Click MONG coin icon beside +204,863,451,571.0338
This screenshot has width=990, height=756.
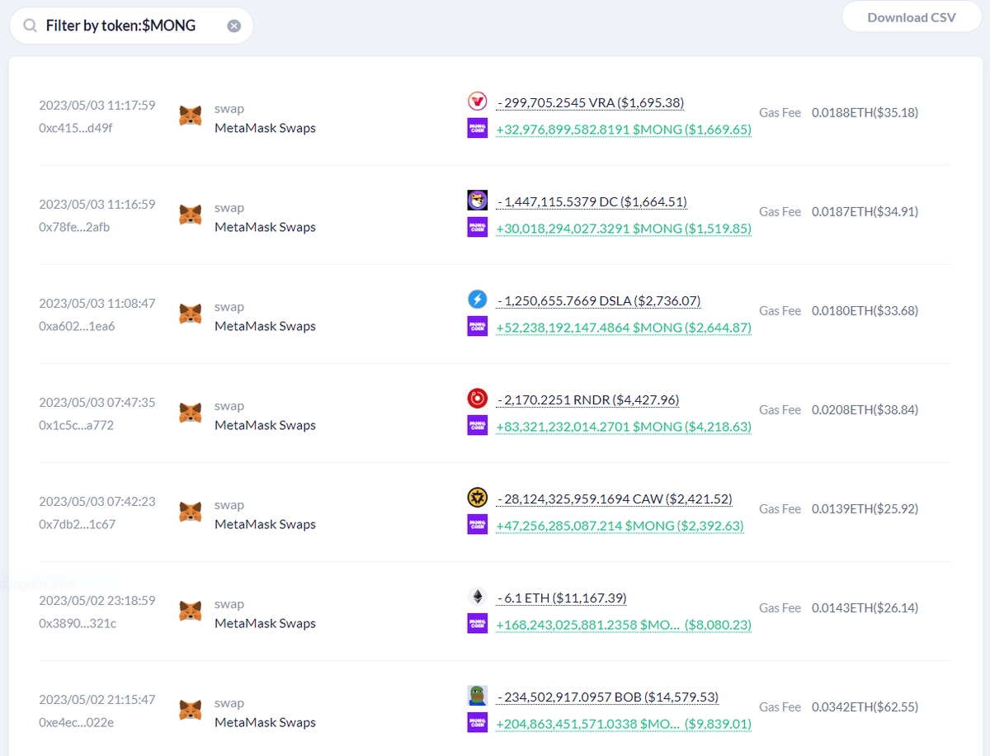point(477,722)
